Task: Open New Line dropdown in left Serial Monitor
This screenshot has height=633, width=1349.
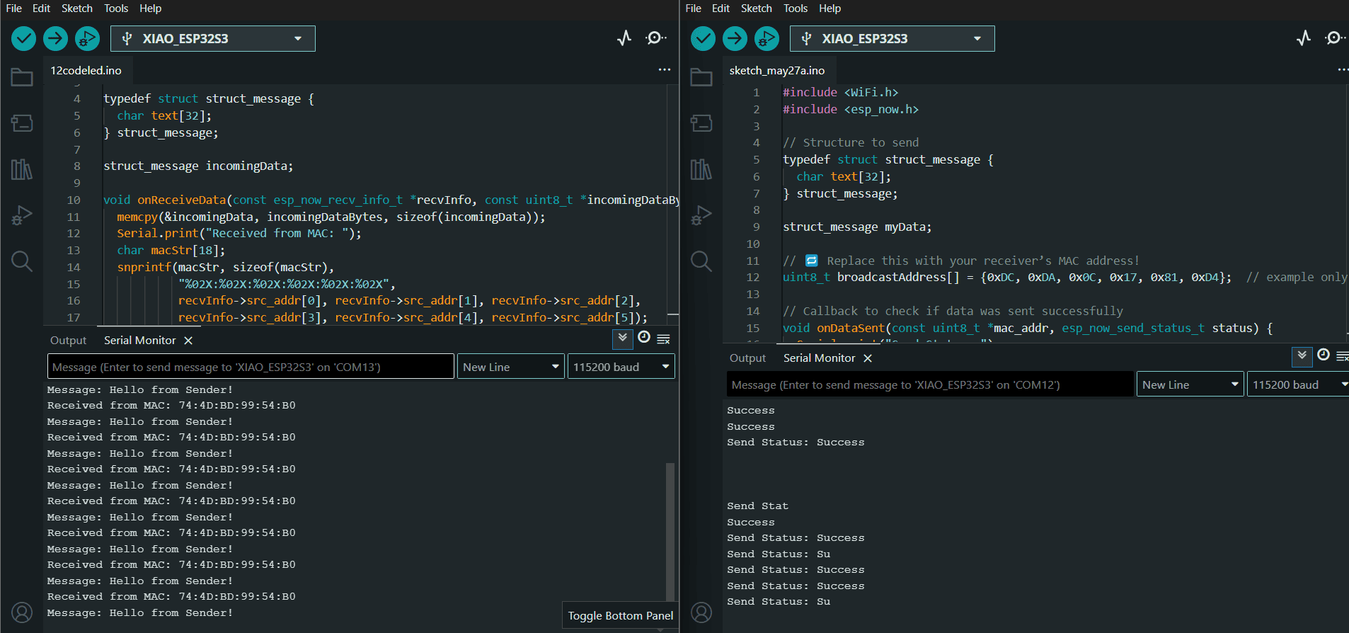Action: tap(511, 367)
